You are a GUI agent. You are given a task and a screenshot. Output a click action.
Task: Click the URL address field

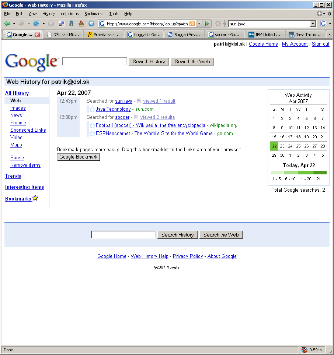click(147, 24)
